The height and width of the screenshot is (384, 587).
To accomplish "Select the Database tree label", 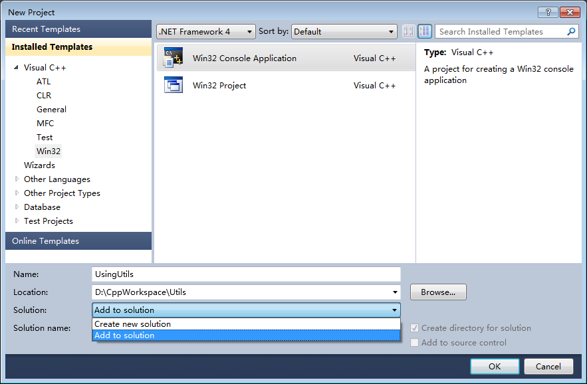I will [42, 207].
